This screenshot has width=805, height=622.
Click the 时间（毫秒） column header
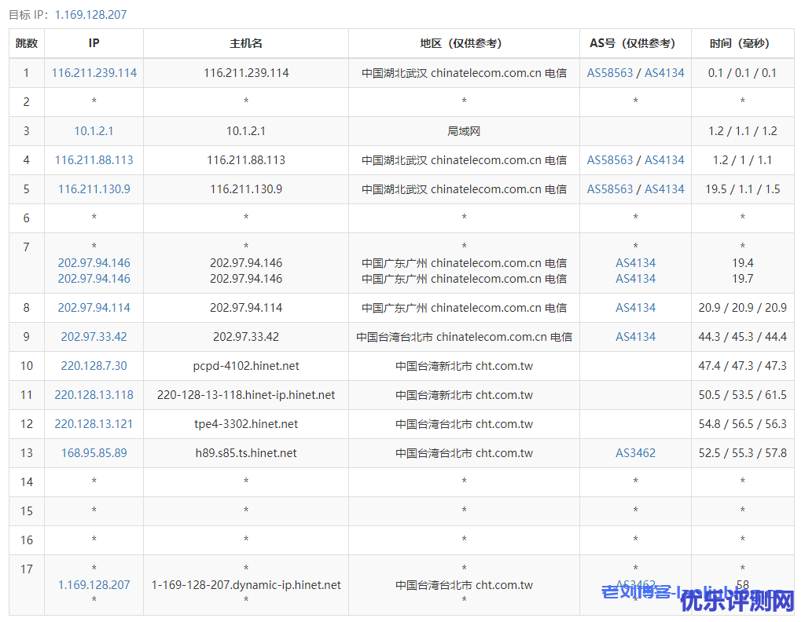[742, 44]
